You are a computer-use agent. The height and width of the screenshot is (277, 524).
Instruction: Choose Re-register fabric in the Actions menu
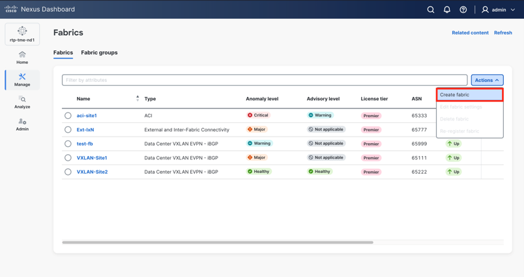point(469,131)
